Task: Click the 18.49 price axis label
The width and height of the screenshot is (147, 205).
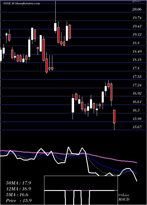Action: [137, 51]
